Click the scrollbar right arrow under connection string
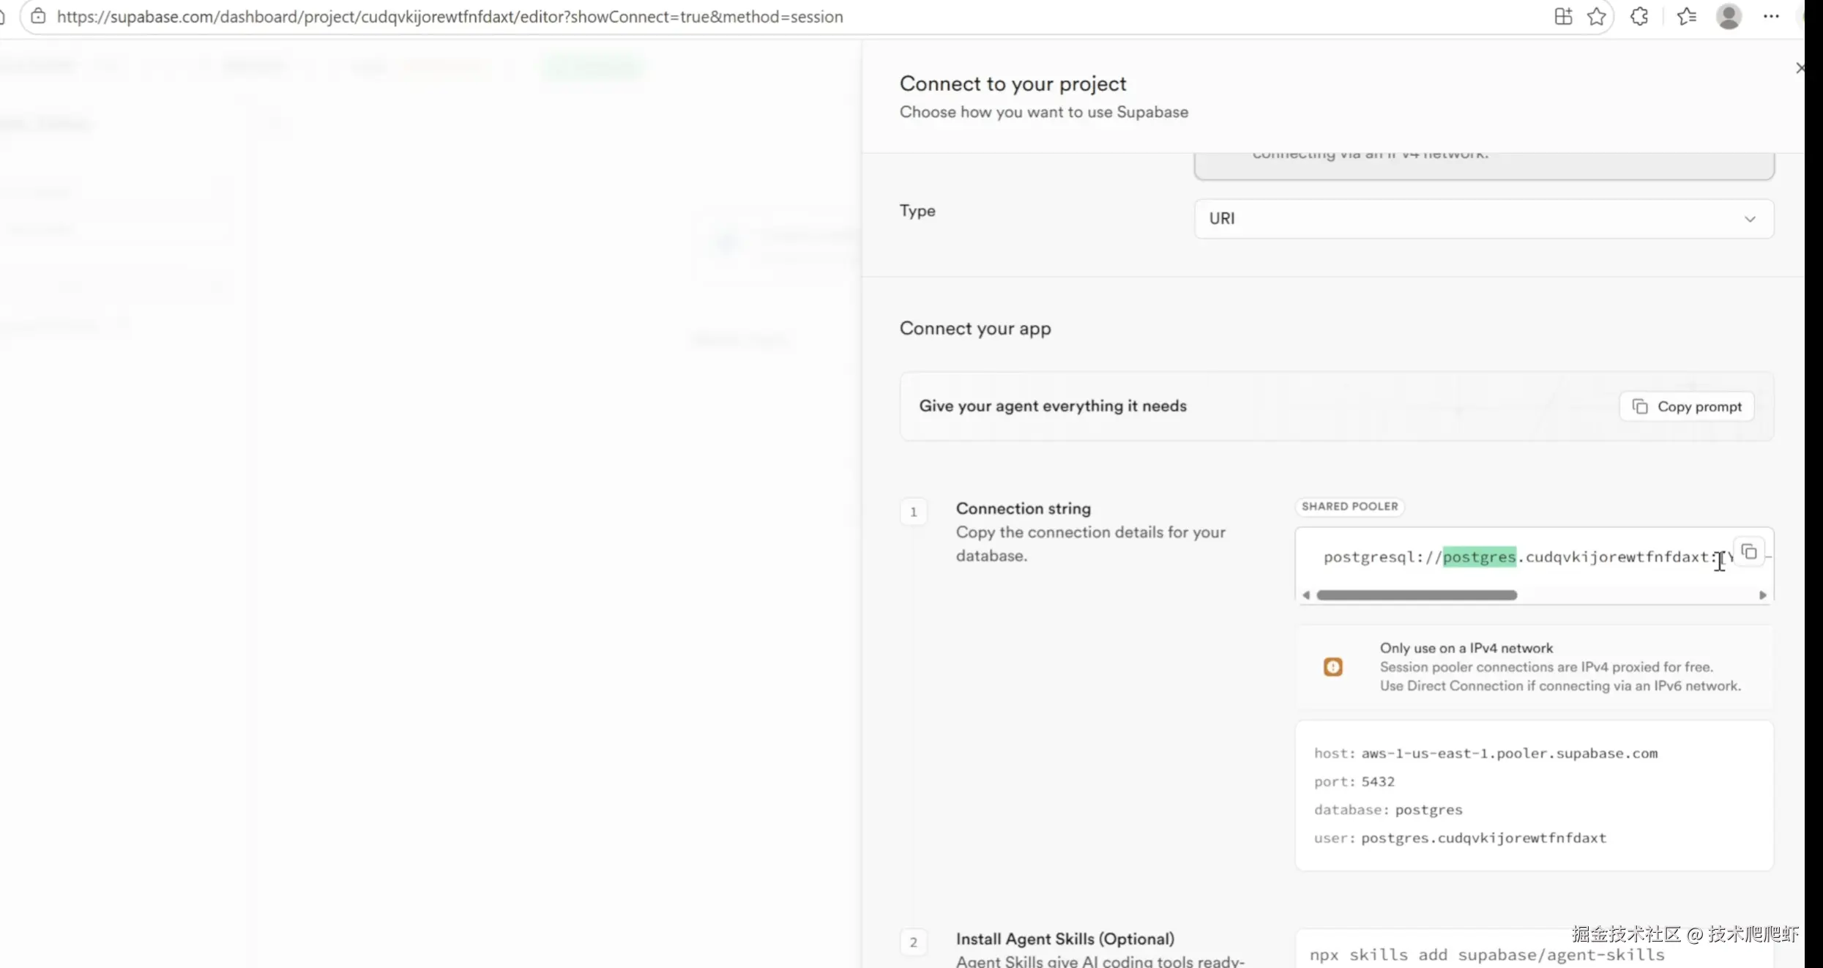The width and height of the screenshot is (1823, 968). pos(1762,595)
